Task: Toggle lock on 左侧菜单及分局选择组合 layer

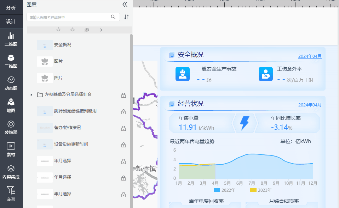Action: point(123,95)
